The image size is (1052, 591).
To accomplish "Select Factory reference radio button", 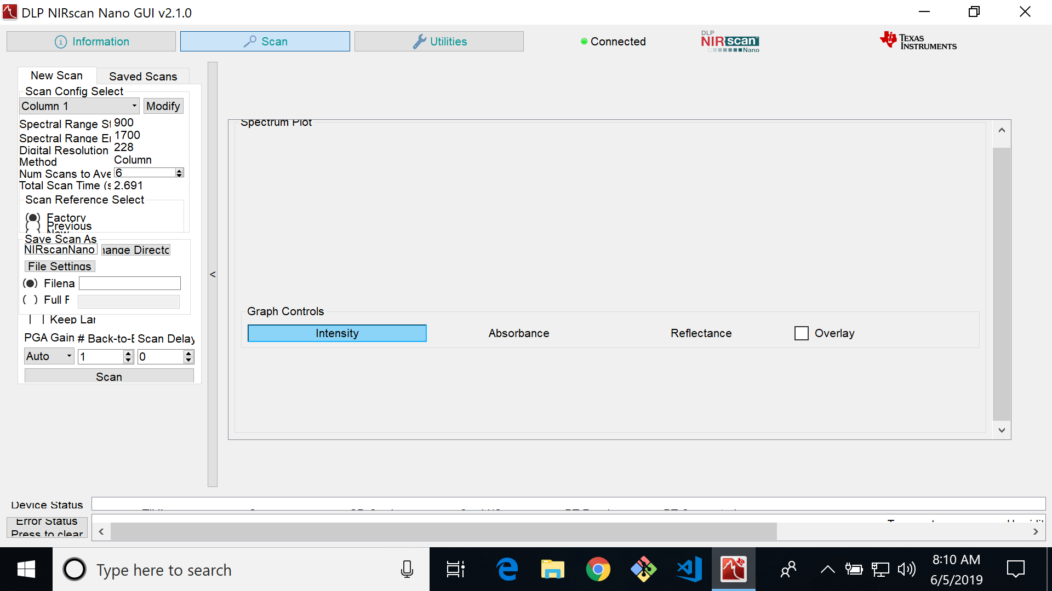I will (x=33, y=218).
